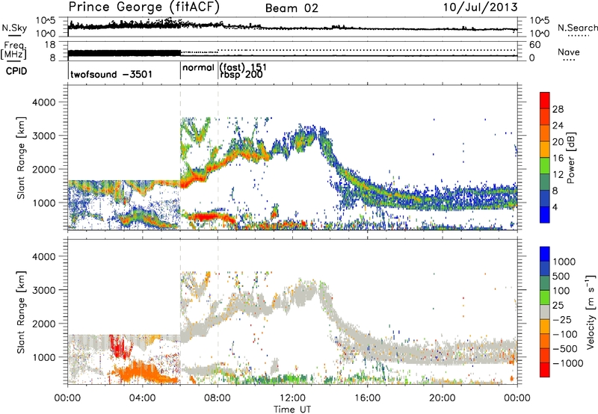The image size is (598, 414).
Task: Click yellow-orange 16-20 dB Power colorbar segment
Action: (x=545, y=149)
